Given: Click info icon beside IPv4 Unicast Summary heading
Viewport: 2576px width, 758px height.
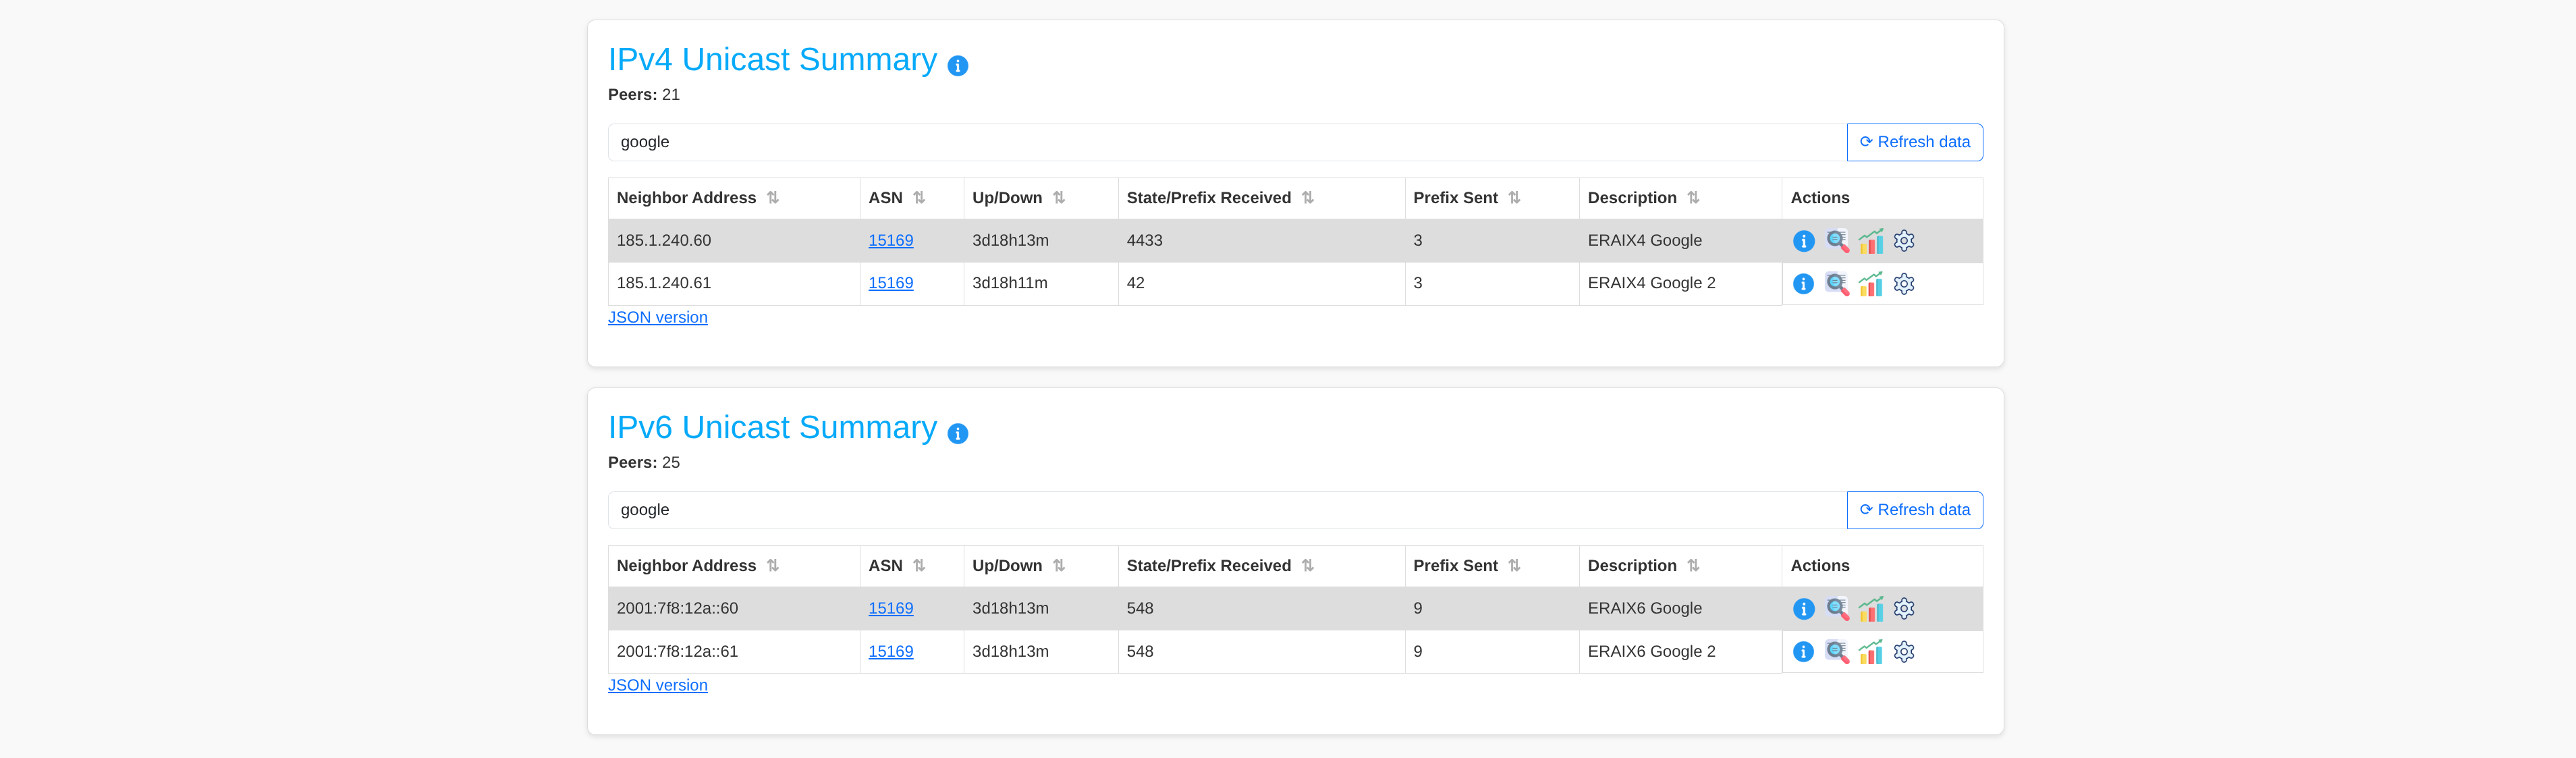Looking at the screenshot, I should [x=957, y=66].
